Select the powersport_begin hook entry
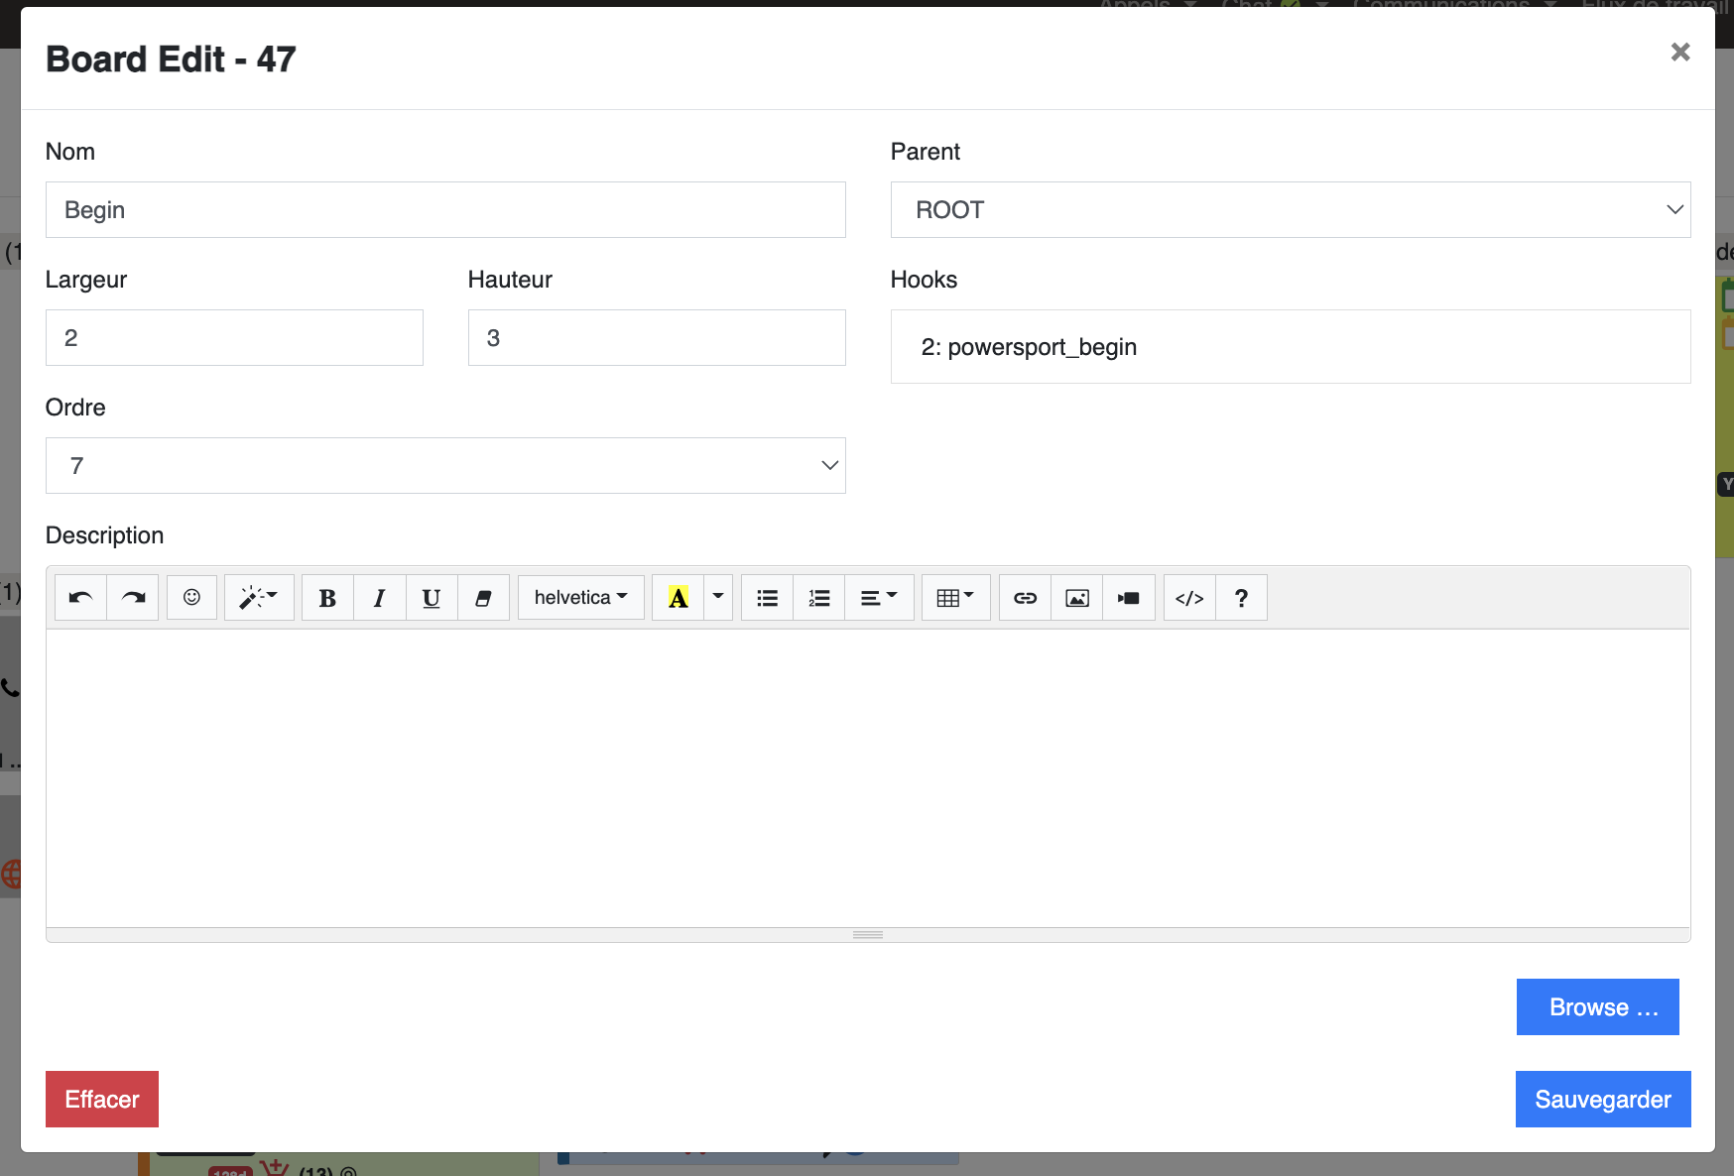Viewport: 1734px width, 1176px height. click(1029, 347)
